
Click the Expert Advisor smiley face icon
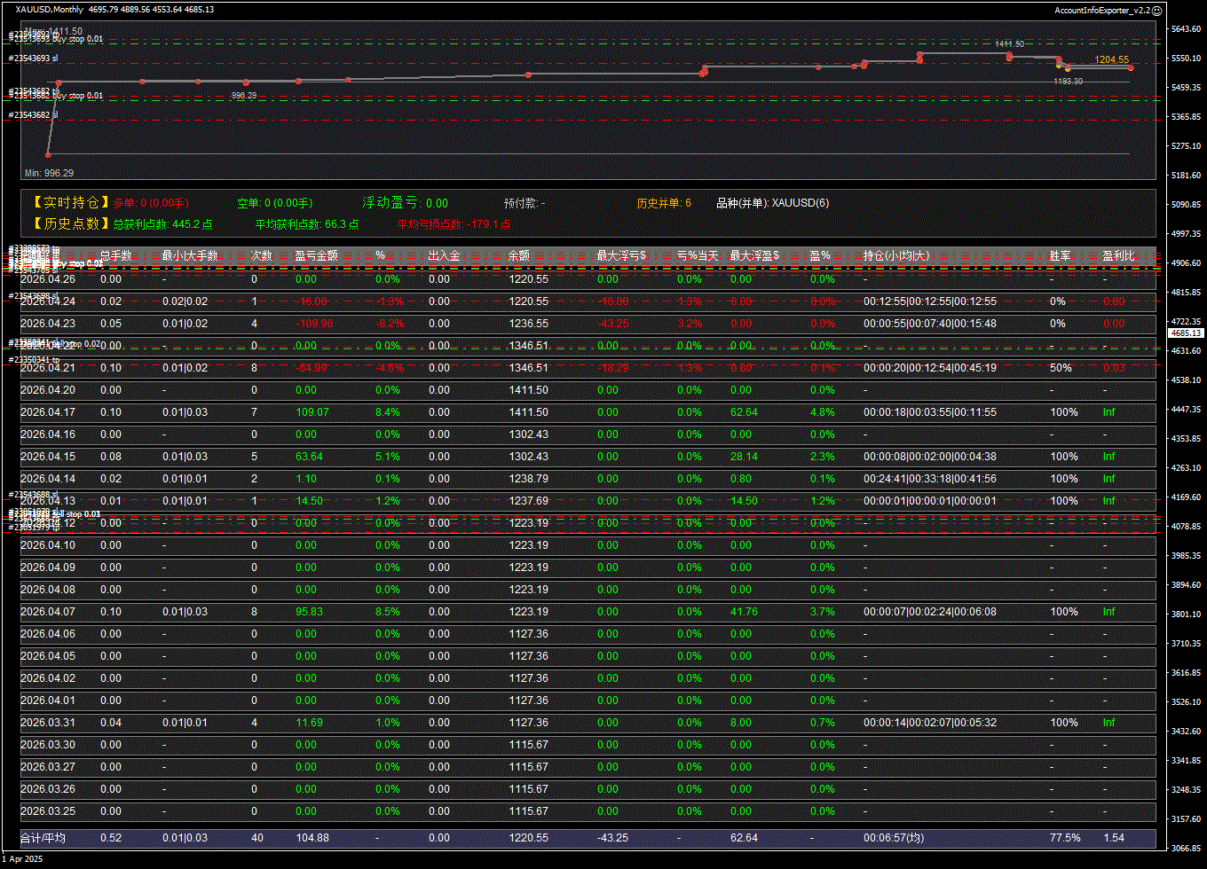[x=1156, y=10]
